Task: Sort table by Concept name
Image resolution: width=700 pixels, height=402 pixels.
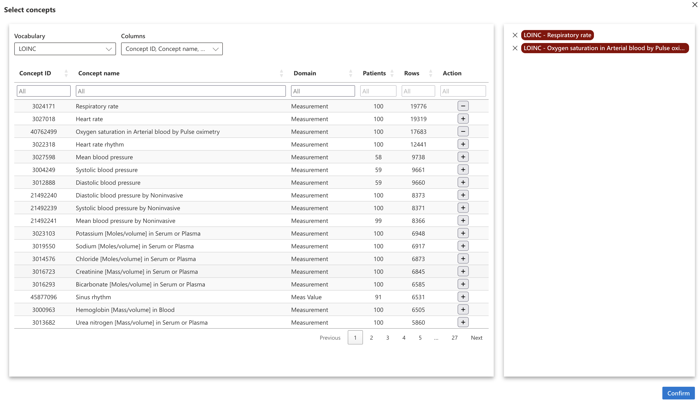Action: (x=281, y=73)
